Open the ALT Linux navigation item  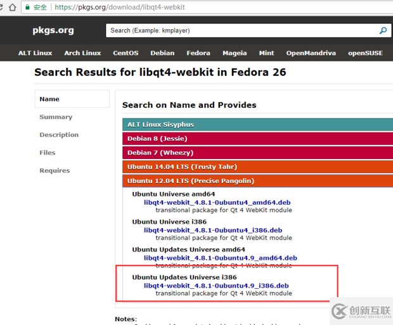pos(35,53)
